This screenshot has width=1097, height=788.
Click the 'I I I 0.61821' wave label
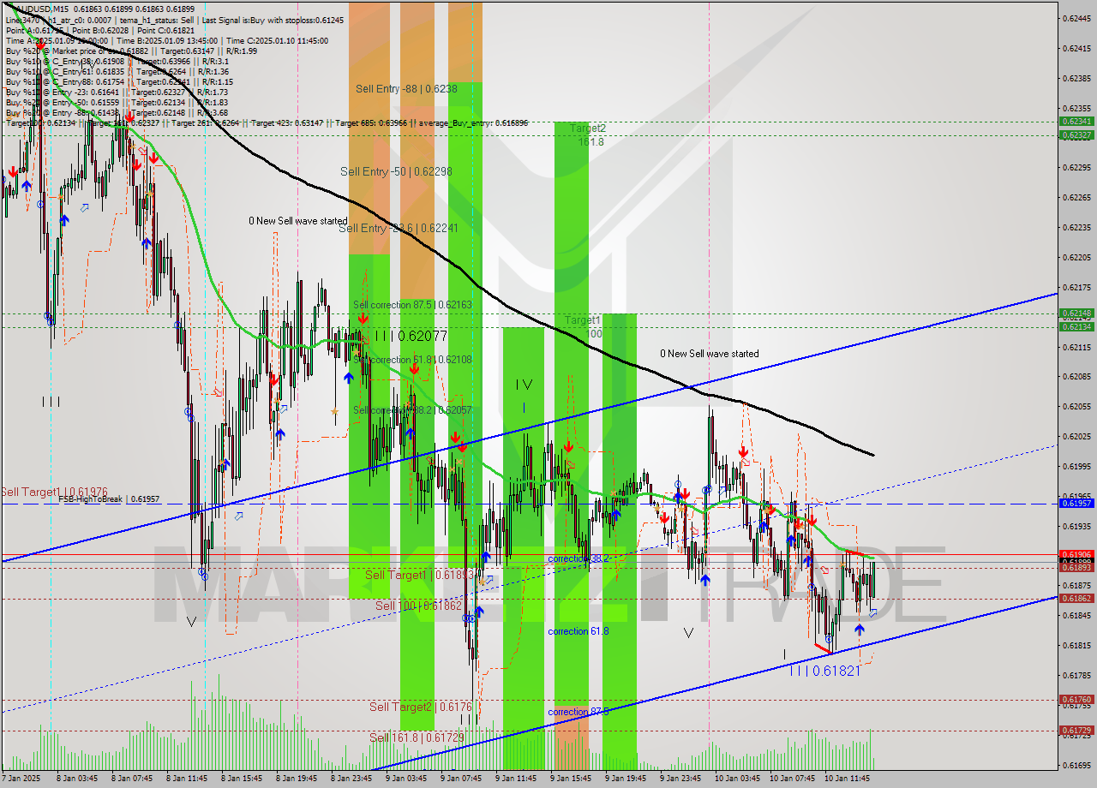824,671
